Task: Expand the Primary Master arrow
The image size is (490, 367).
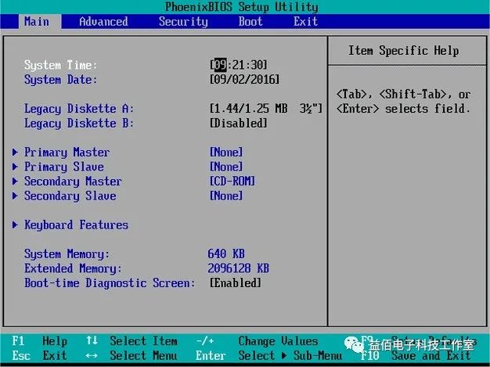Action: pos(15,152)
